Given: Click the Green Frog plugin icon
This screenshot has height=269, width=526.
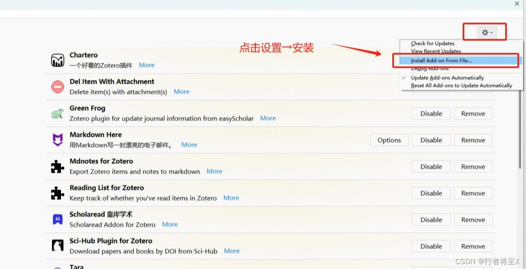Looking at the screenshot, I should (x=58, y=113).
